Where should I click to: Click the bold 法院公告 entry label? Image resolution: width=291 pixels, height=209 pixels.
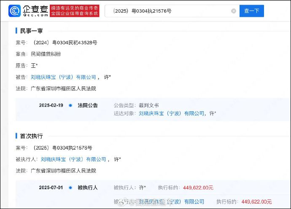87,105
